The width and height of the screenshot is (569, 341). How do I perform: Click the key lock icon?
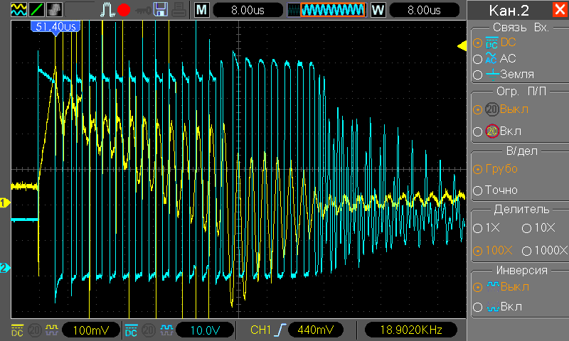143,10
